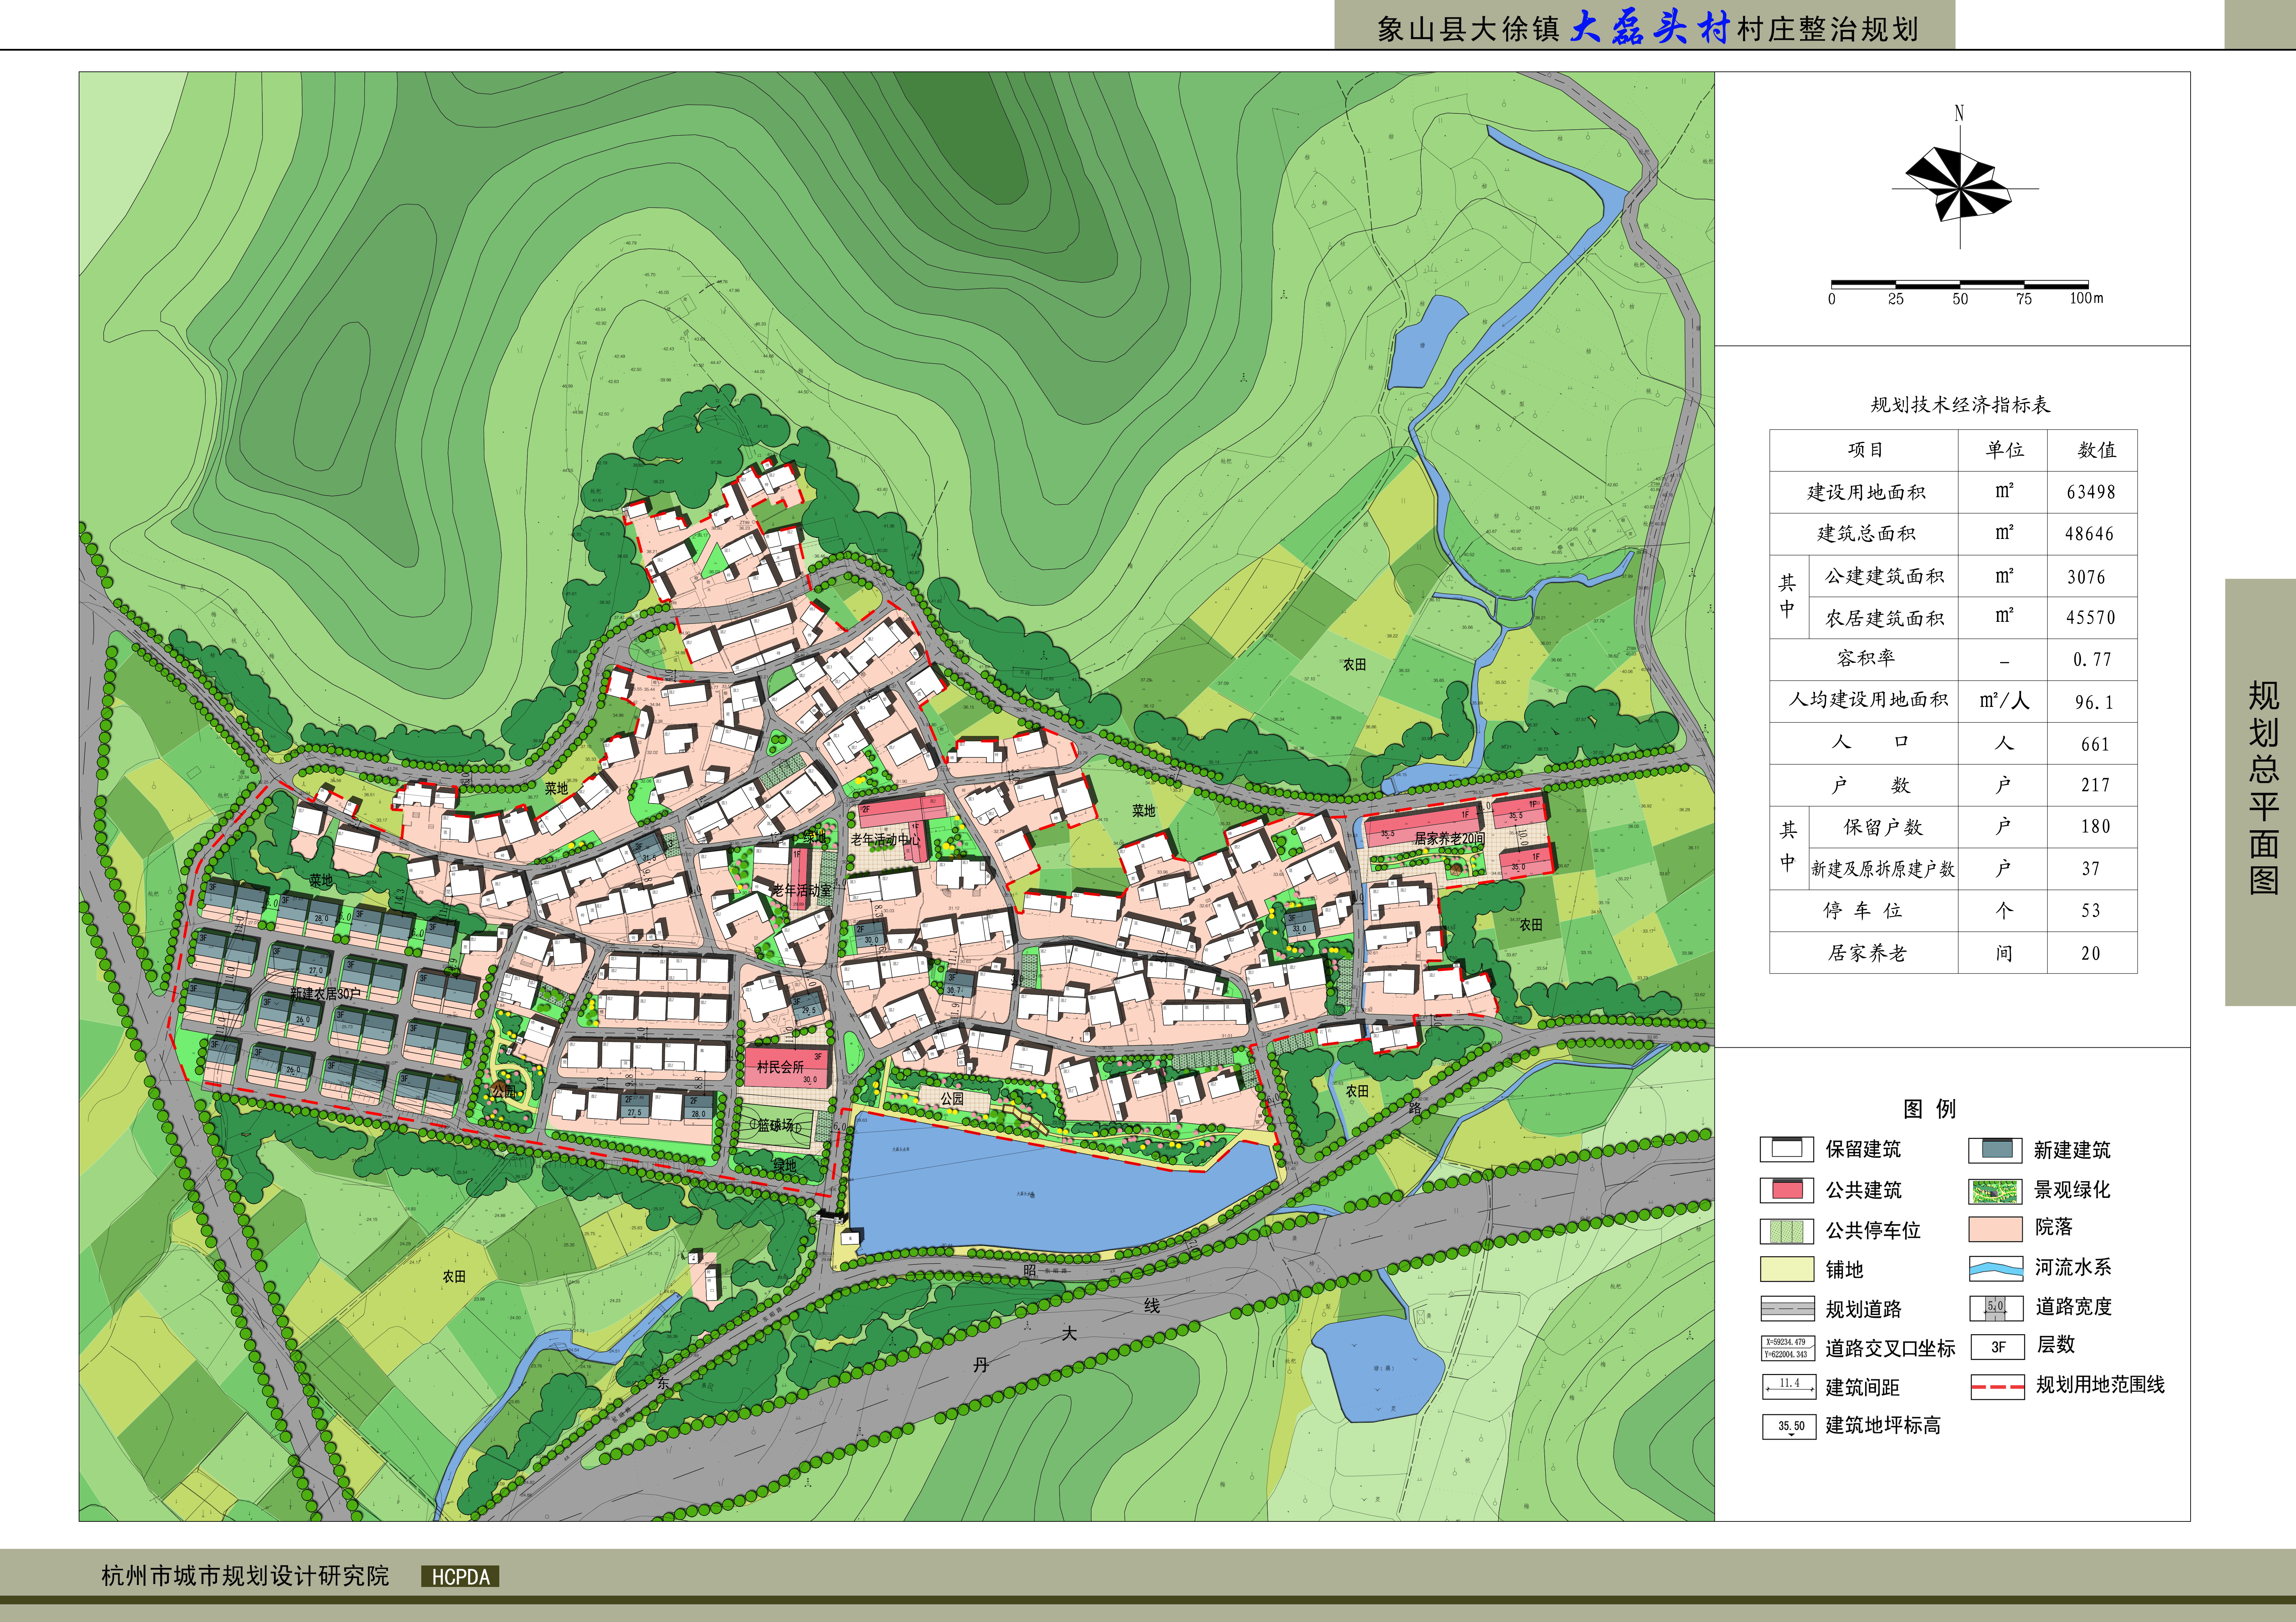Click the 建设用地面积 row label
Image resolution: width=2296 pixels, height=1622 pixels.
tap(1866, 492)
